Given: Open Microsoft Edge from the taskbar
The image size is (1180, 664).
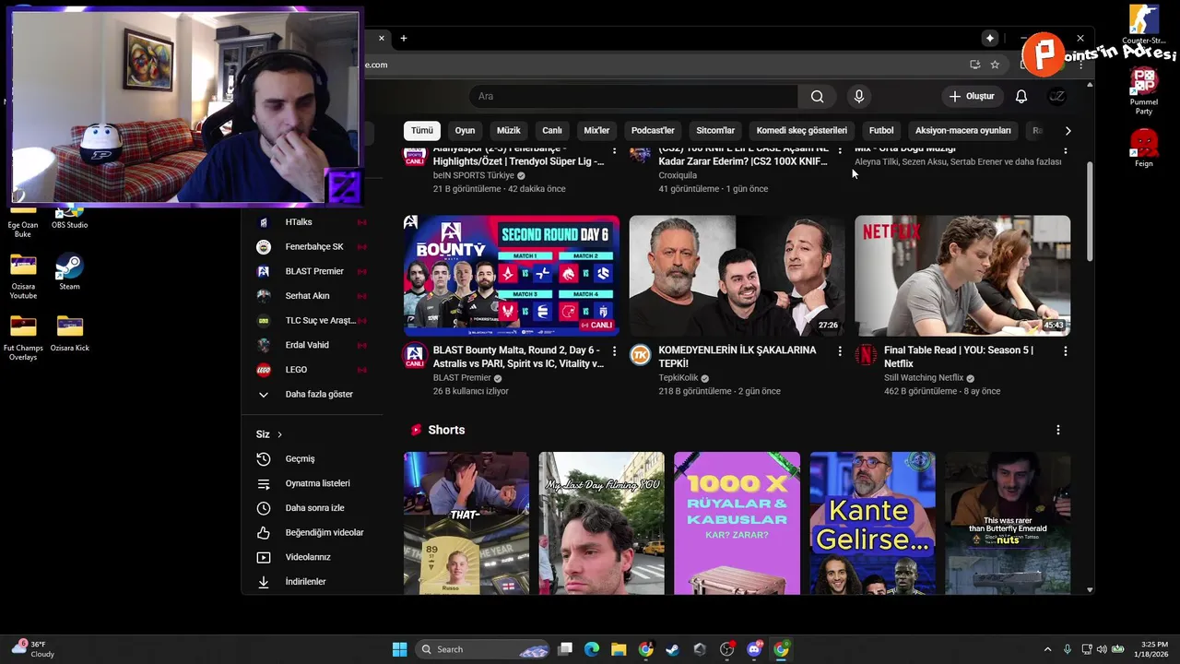Looking at the screenshot, I should tap(592, 649).
